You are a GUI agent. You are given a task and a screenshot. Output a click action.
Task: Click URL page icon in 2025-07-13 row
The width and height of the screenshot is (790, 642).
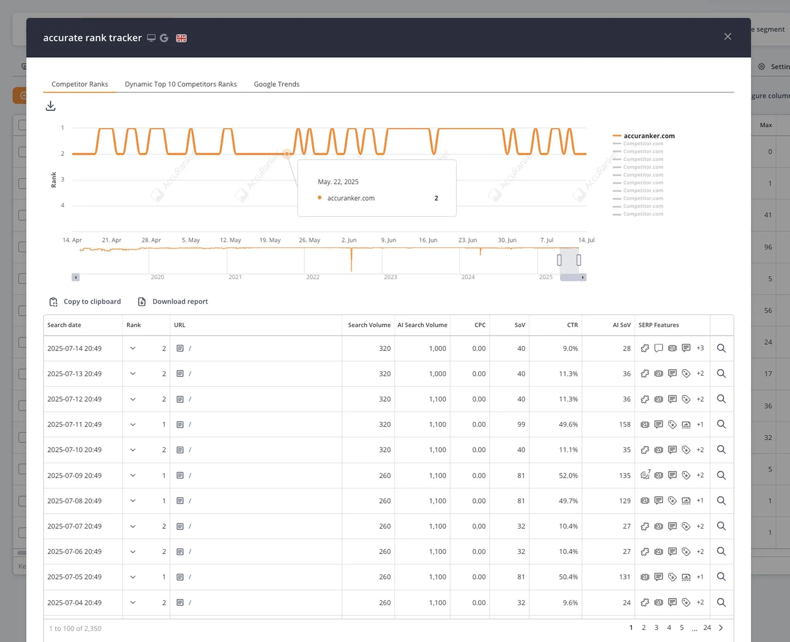180,374
